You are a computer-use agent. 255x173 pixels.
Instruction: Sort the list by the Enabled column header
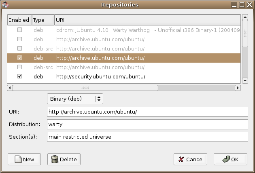pyautogui.click(x=19, y=20)
